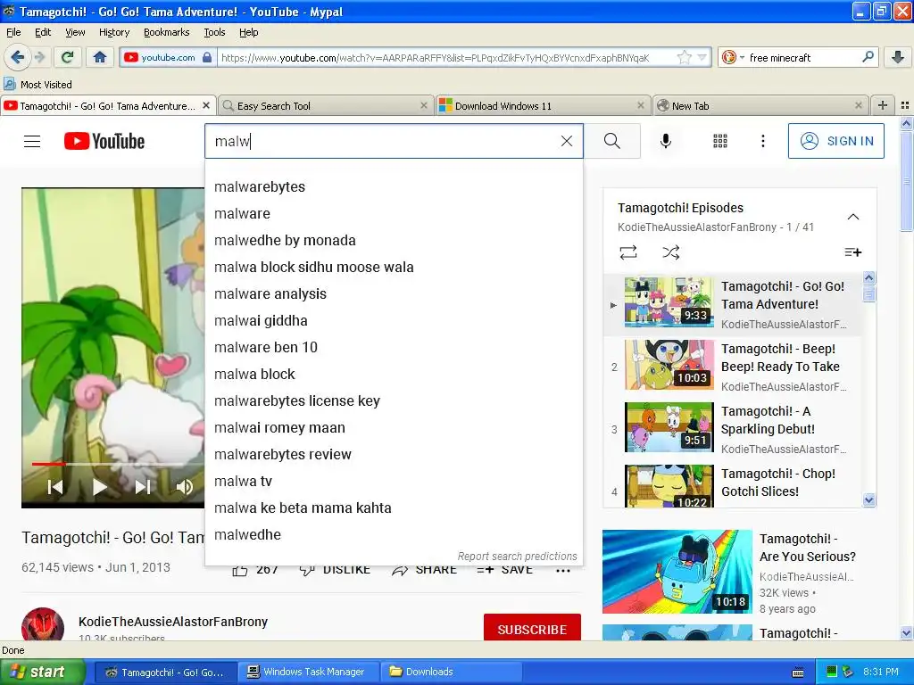Screen dimensions: 914x685
Task: Click the magnifier in the browser search box
Action: tap(868, 57)
